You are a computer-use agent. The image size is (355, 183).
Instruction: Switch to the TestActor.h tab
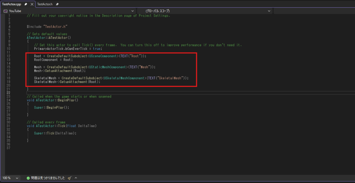pos(45,4)
